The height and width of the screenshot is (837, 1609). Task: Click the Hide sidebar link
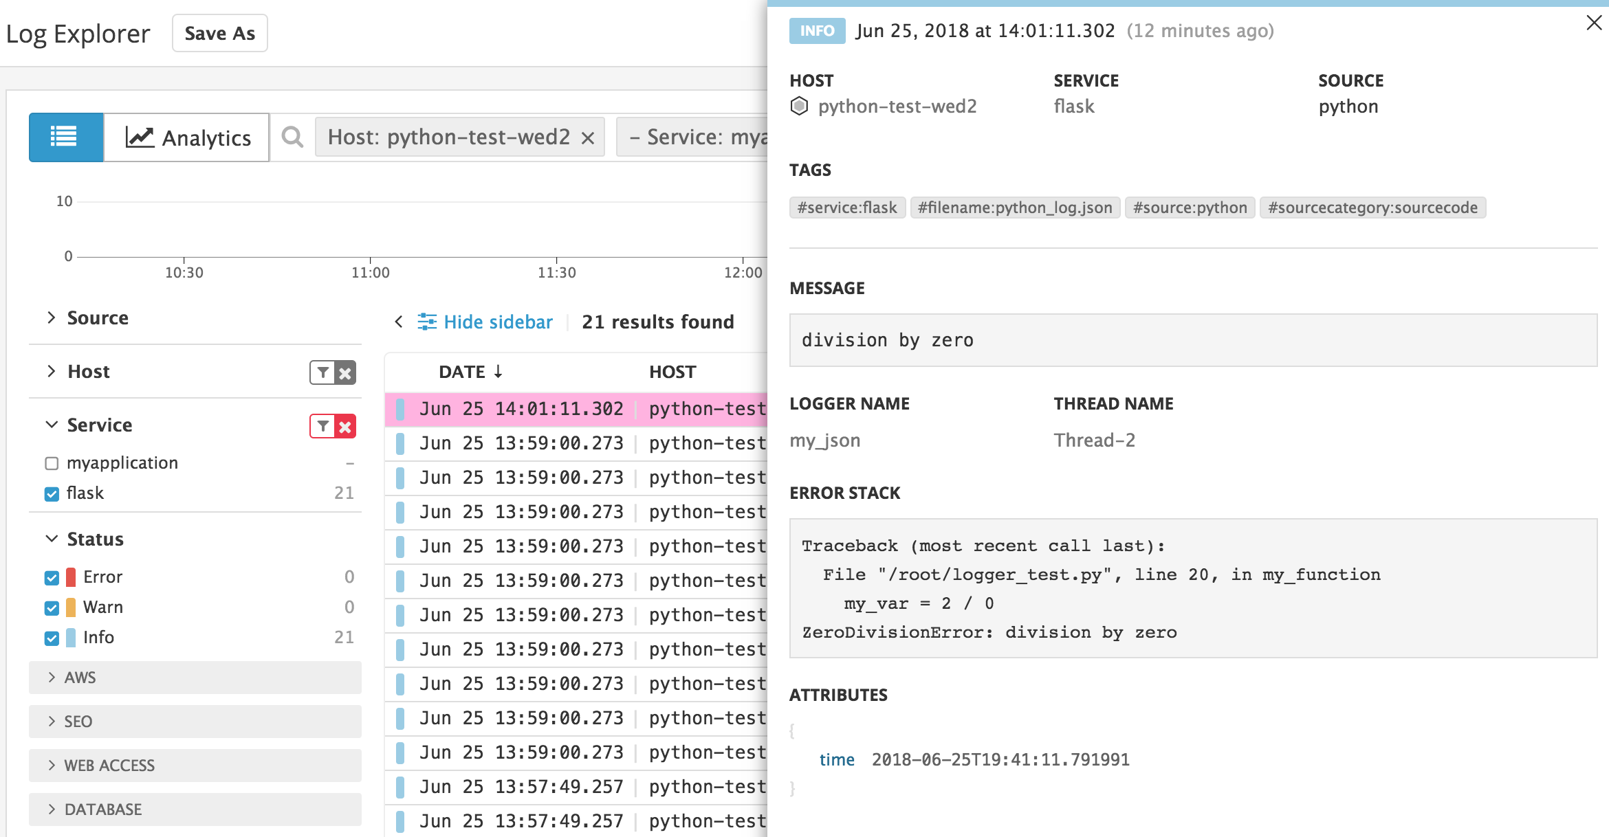pos(499,322)
